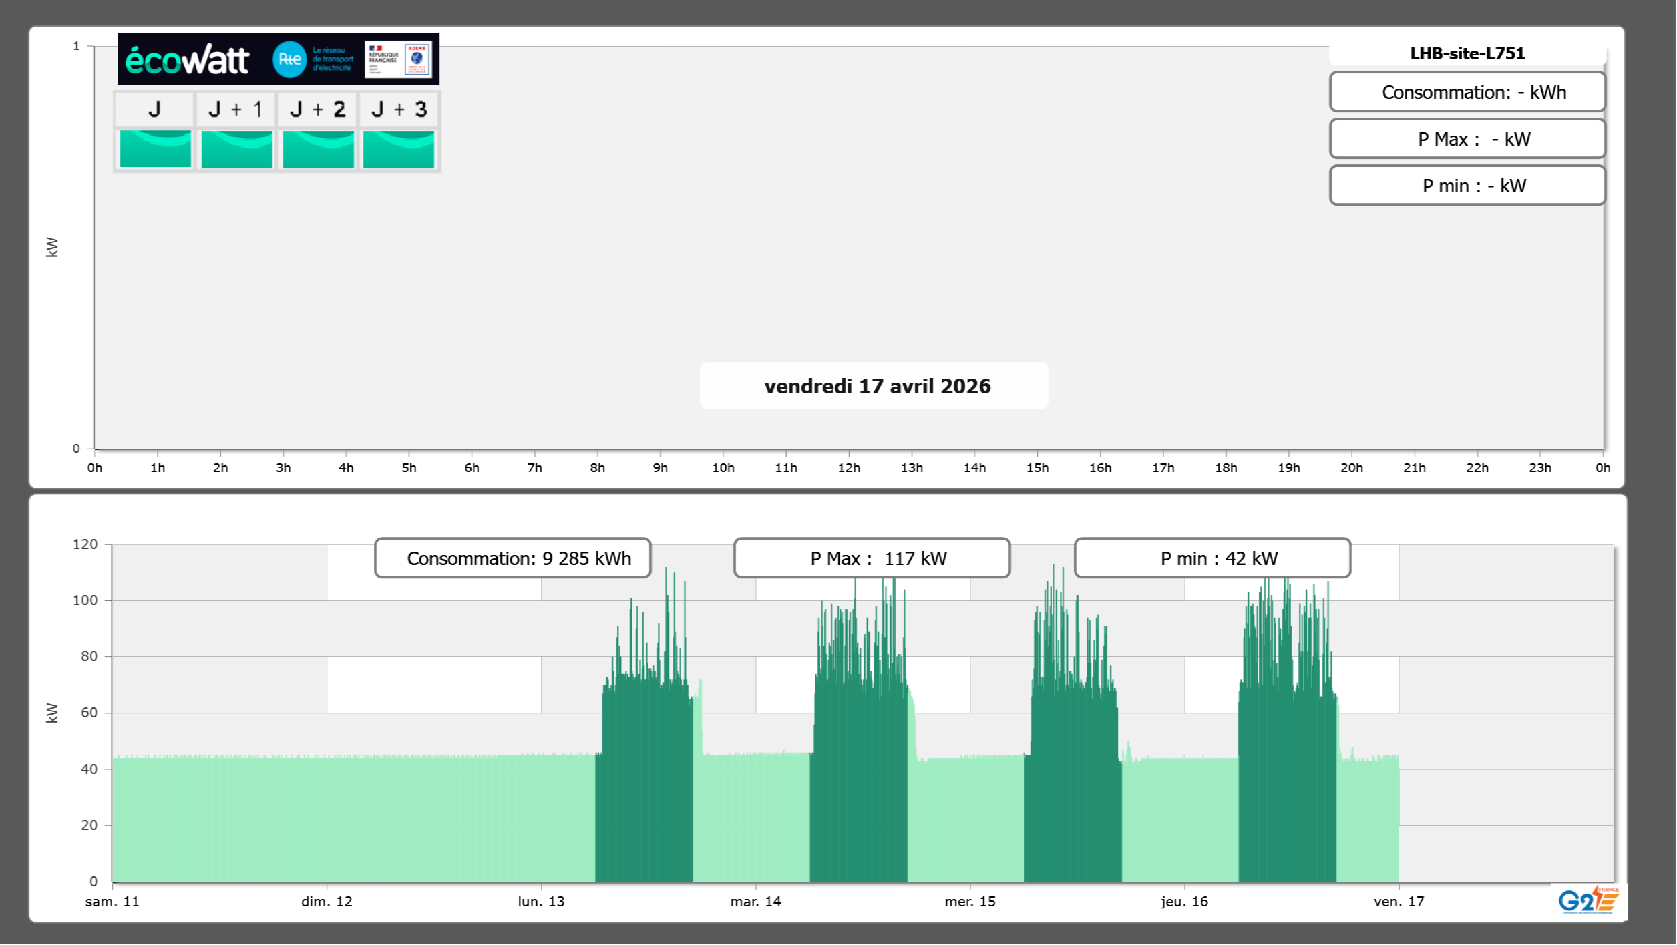Click the green signal tile under J
This screenshot has height=945, width=1677.
pos(156,149)
